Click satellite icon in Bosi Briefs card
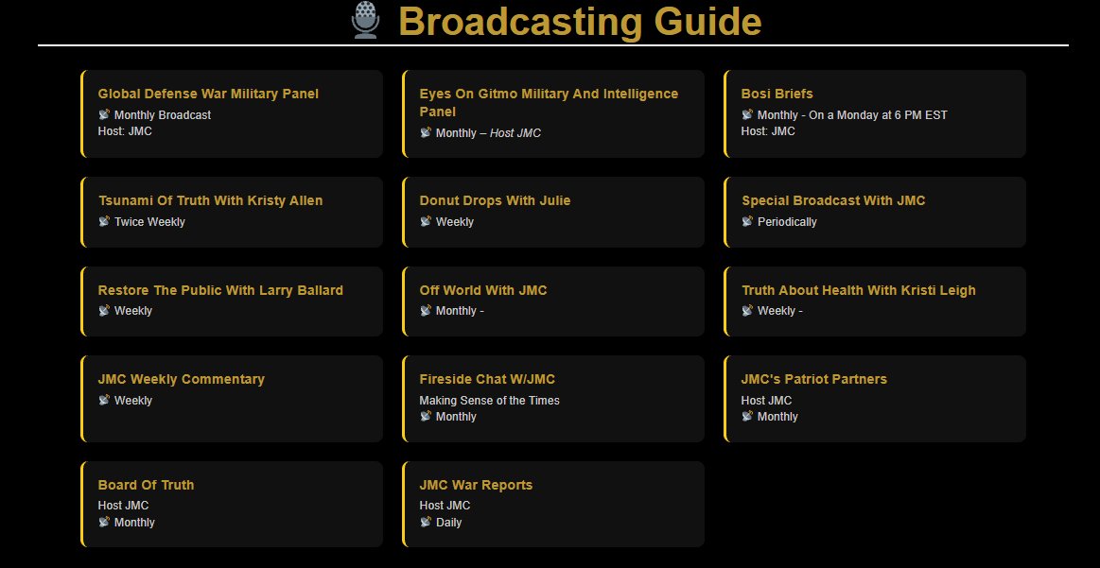Image resolution: width=1100 pixels, height=568 pixels. 747,114
